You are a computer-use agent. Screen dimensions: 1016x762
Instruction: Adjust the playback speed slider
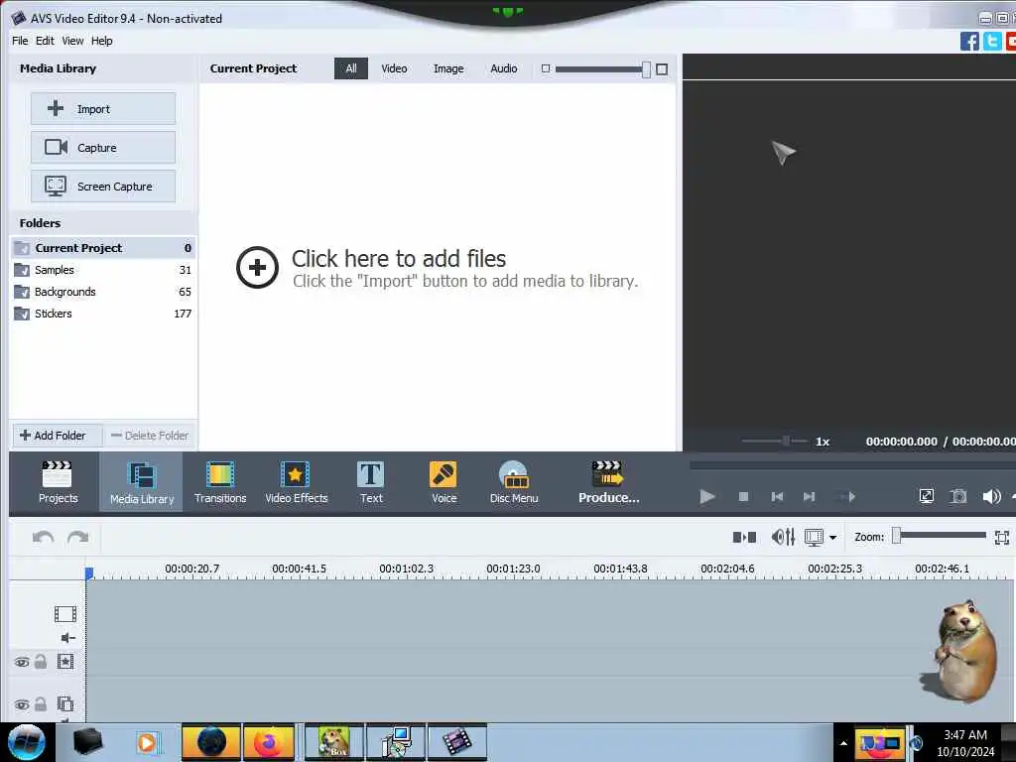(x=786, y=442)
